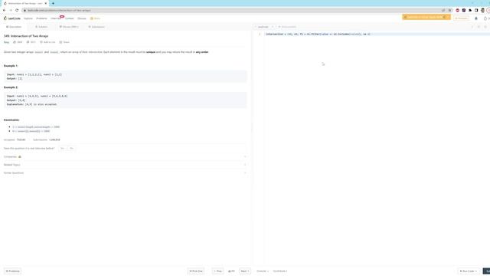This screenshot has height=276, width=490.
Task: Click the Share button
Action: point(64,42)
